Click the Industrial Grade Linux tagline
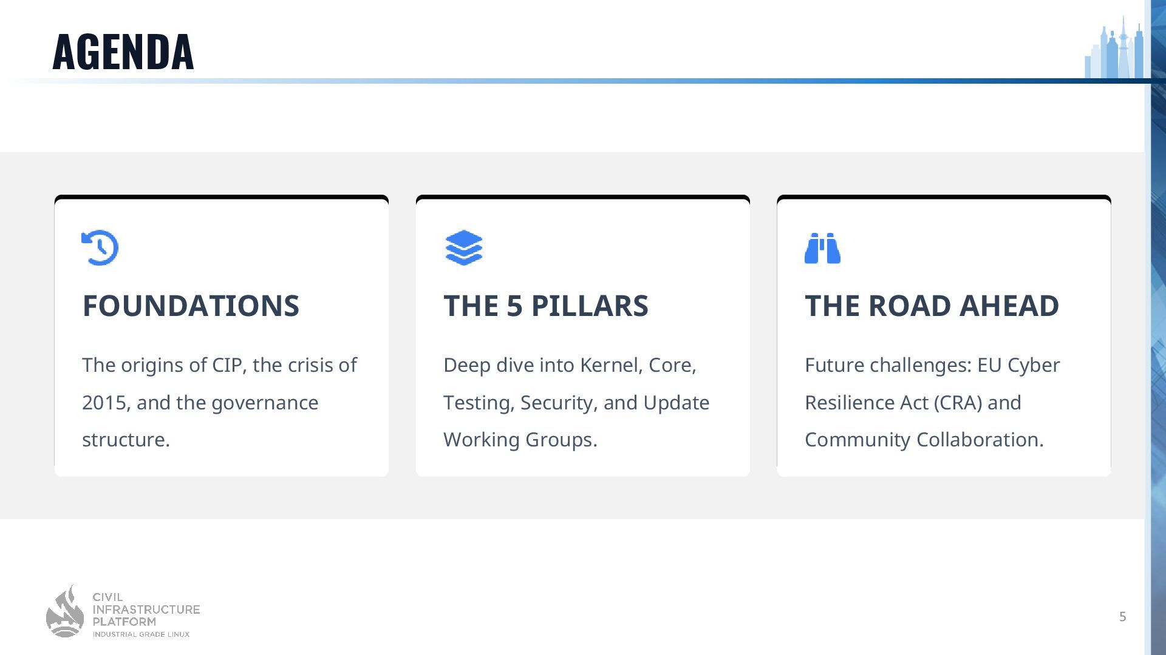The height and width of the screenshot is (655, 1166). point(141,634)
